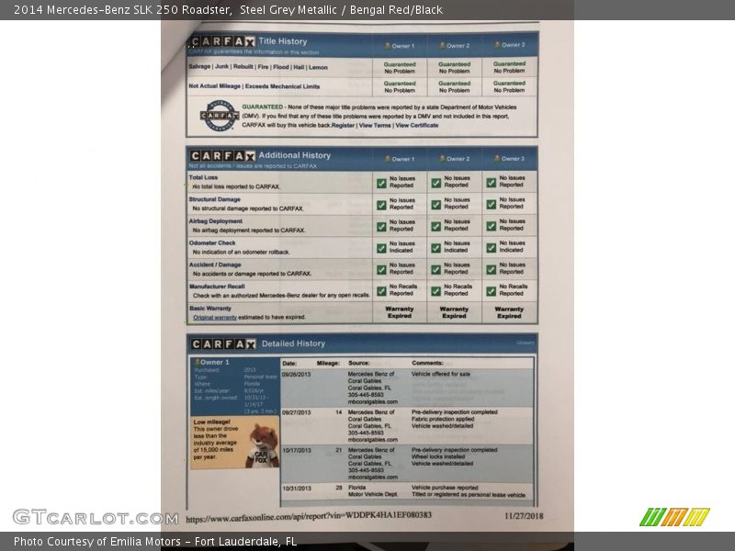The height and width of the screenshot is (551, 735).
Task: Click Structural Damage checkmark for Owner 2
Action: [x=435, y=205]
